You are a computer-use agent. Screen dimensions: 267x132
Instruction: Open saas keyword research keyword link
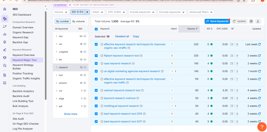[x=118, y=63]
